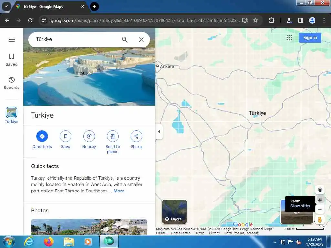Image resolution: width=331 pixels, height=248 pixels.
Task: Reload the Google Maps page
Action: [x=30, y=20]
